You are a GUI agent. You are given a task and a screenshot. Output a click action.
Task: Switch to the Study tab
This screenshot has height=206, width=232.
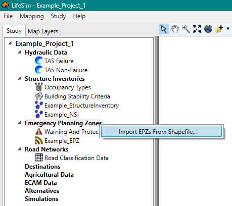tap(14, 31)
